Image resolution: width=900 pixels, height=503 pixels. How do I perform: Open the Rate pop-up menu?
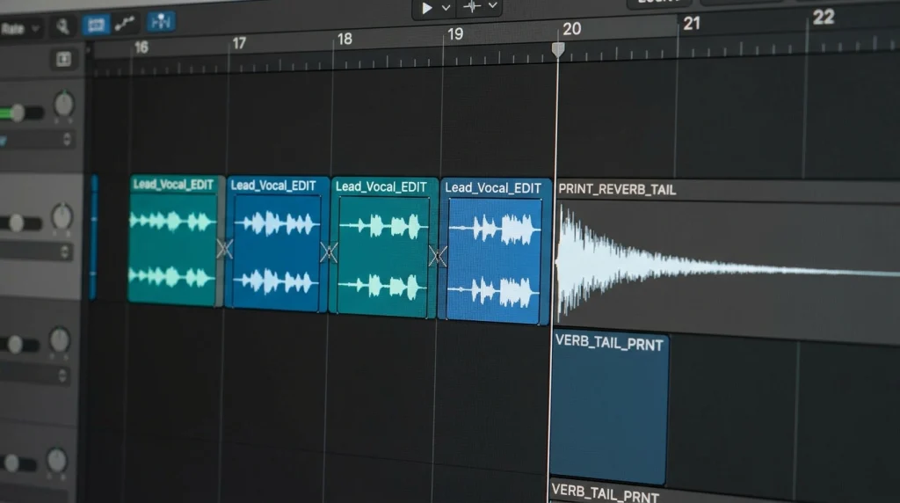pyautogui.click(x=20, y=27)
